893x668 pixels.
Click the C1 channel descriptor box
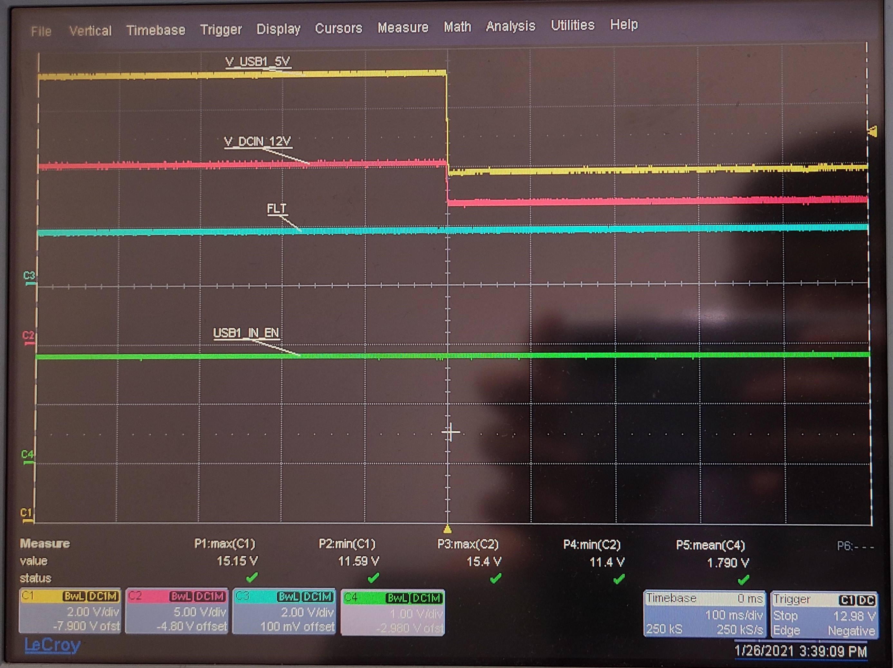pyautogui.click(x=70, y=611)
